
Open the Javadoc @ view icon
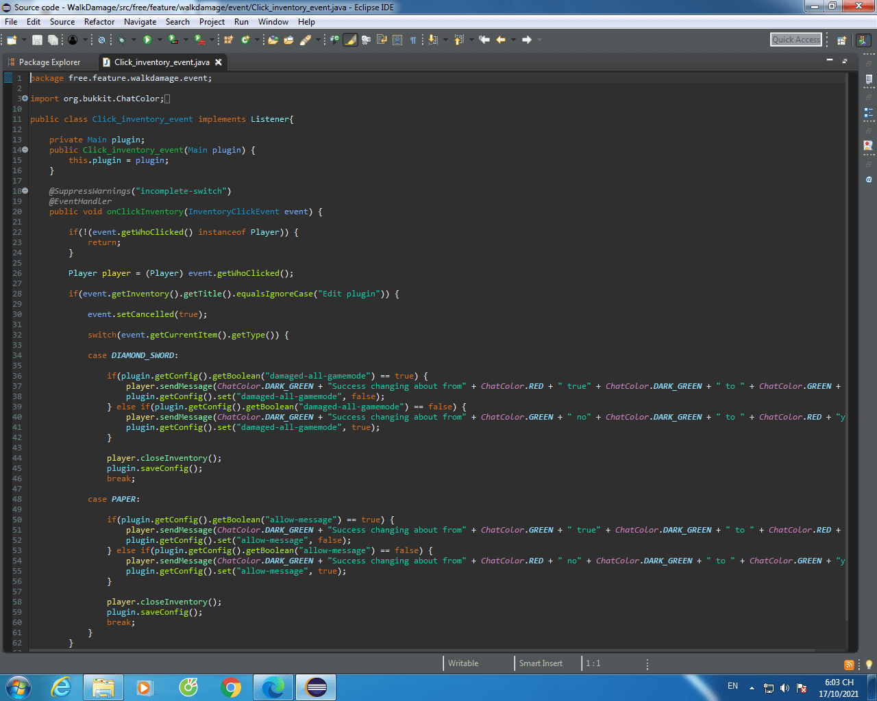tap(868, 179)
